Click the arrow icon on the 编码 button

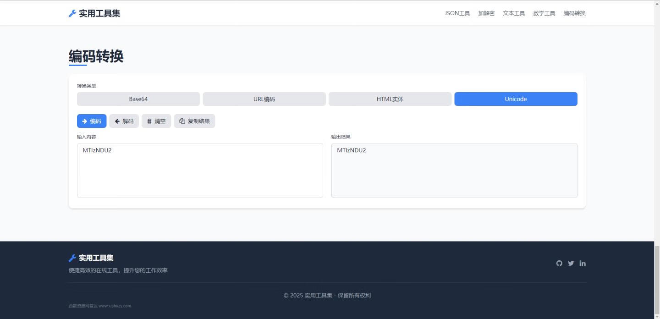pos(85,121)
